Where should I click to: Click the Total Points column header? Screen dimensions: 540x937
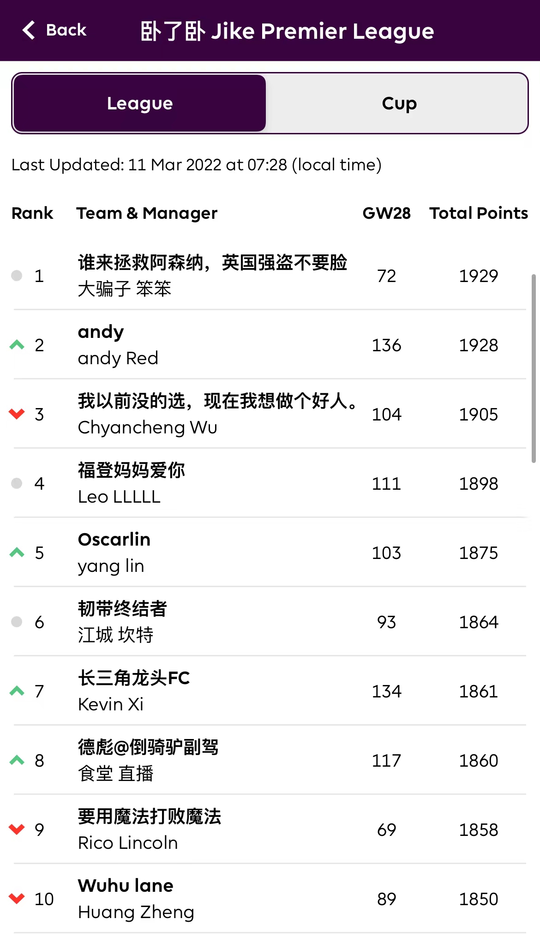479,213
